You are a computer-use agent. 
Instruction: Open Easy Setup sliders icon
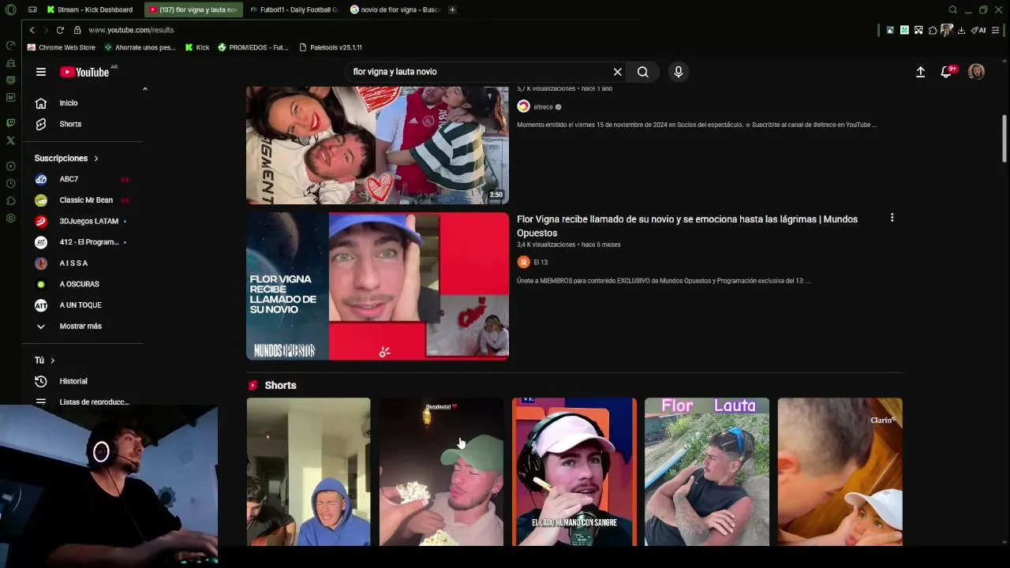coord(996,30)
